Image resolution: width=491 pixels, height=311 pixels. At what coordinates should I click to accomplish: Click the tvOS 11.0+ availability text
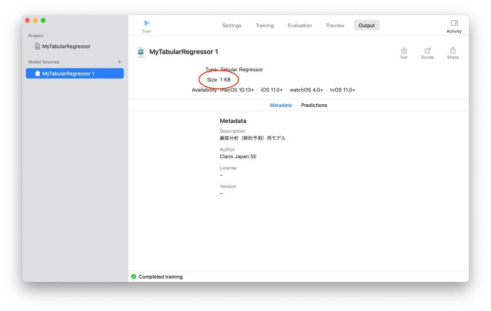point(342,90)
